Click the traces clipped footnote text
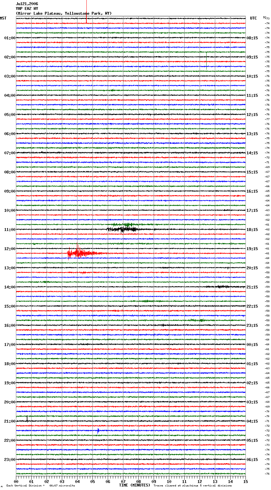The height and width of the screenshot is (490, 271). pyautogui.click(x=193, y=486)
